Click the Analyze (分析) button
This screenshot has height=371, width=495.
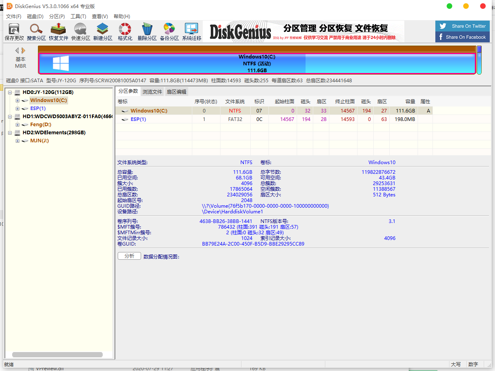pos(129,256)
